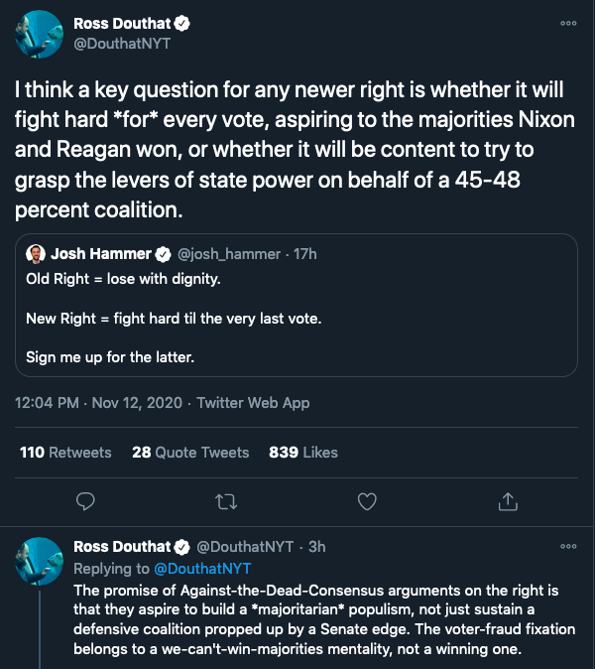
Task: Click Josh Hammer's small profile picture
Action: pos(35,254)
